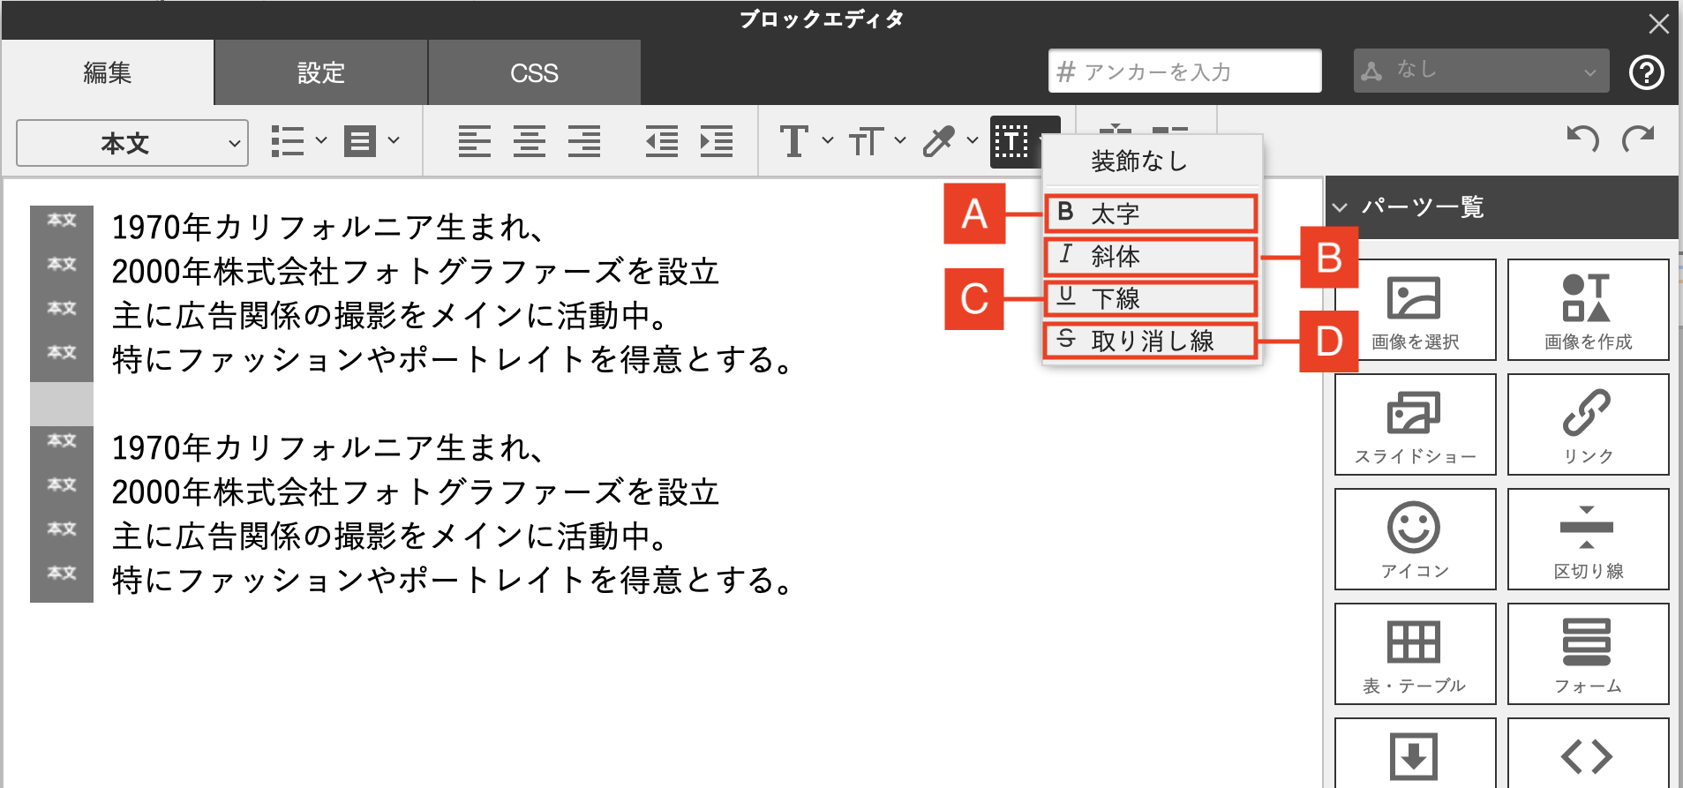Choose 装飾なし from decoration menu
This screenshot has width=1683, height=788.
[1153, 161]
